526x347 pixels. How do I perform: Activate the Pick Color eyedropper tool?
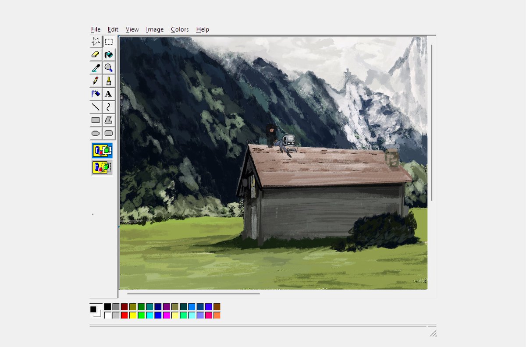pos(96,68)
